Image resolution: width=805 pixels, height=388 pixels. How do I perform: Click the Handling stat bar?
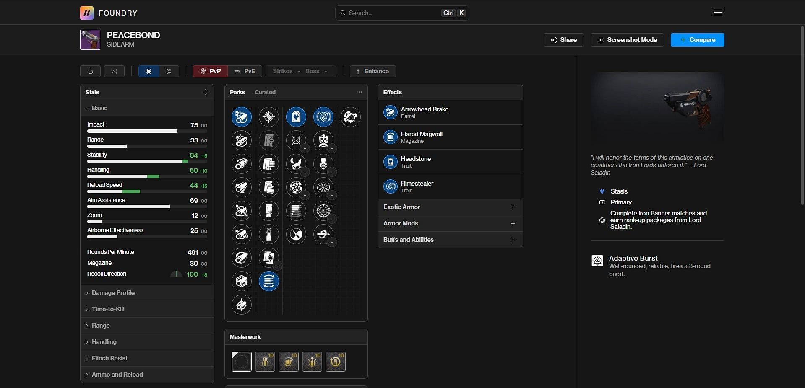(147, 176)
